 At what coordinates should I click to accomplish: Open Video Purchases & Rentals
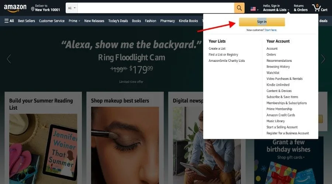coord(284,79)
